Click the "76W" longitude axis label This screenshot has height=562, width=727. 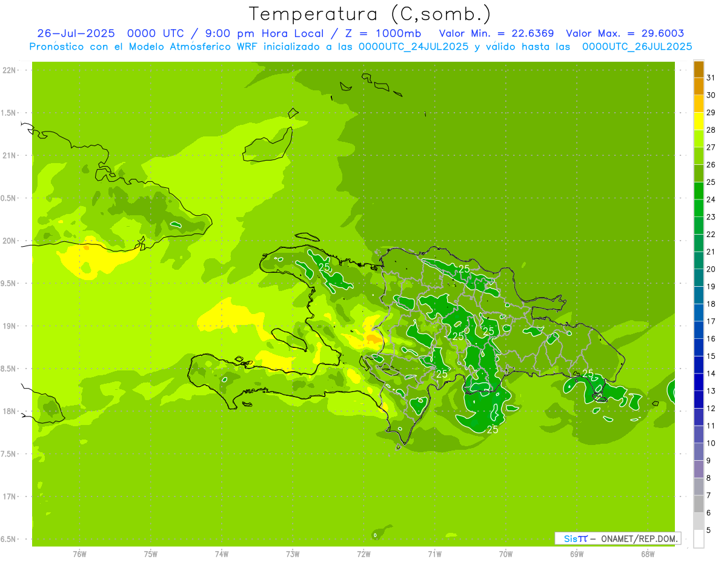click(x=79, y=554)
